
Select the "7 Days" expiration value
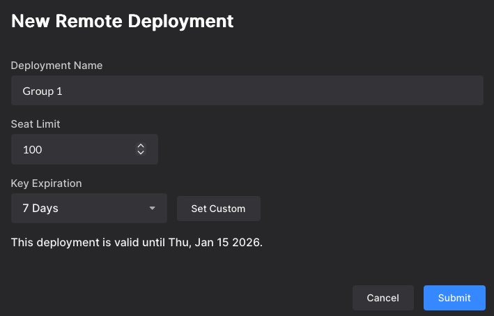tap(40, 209)
